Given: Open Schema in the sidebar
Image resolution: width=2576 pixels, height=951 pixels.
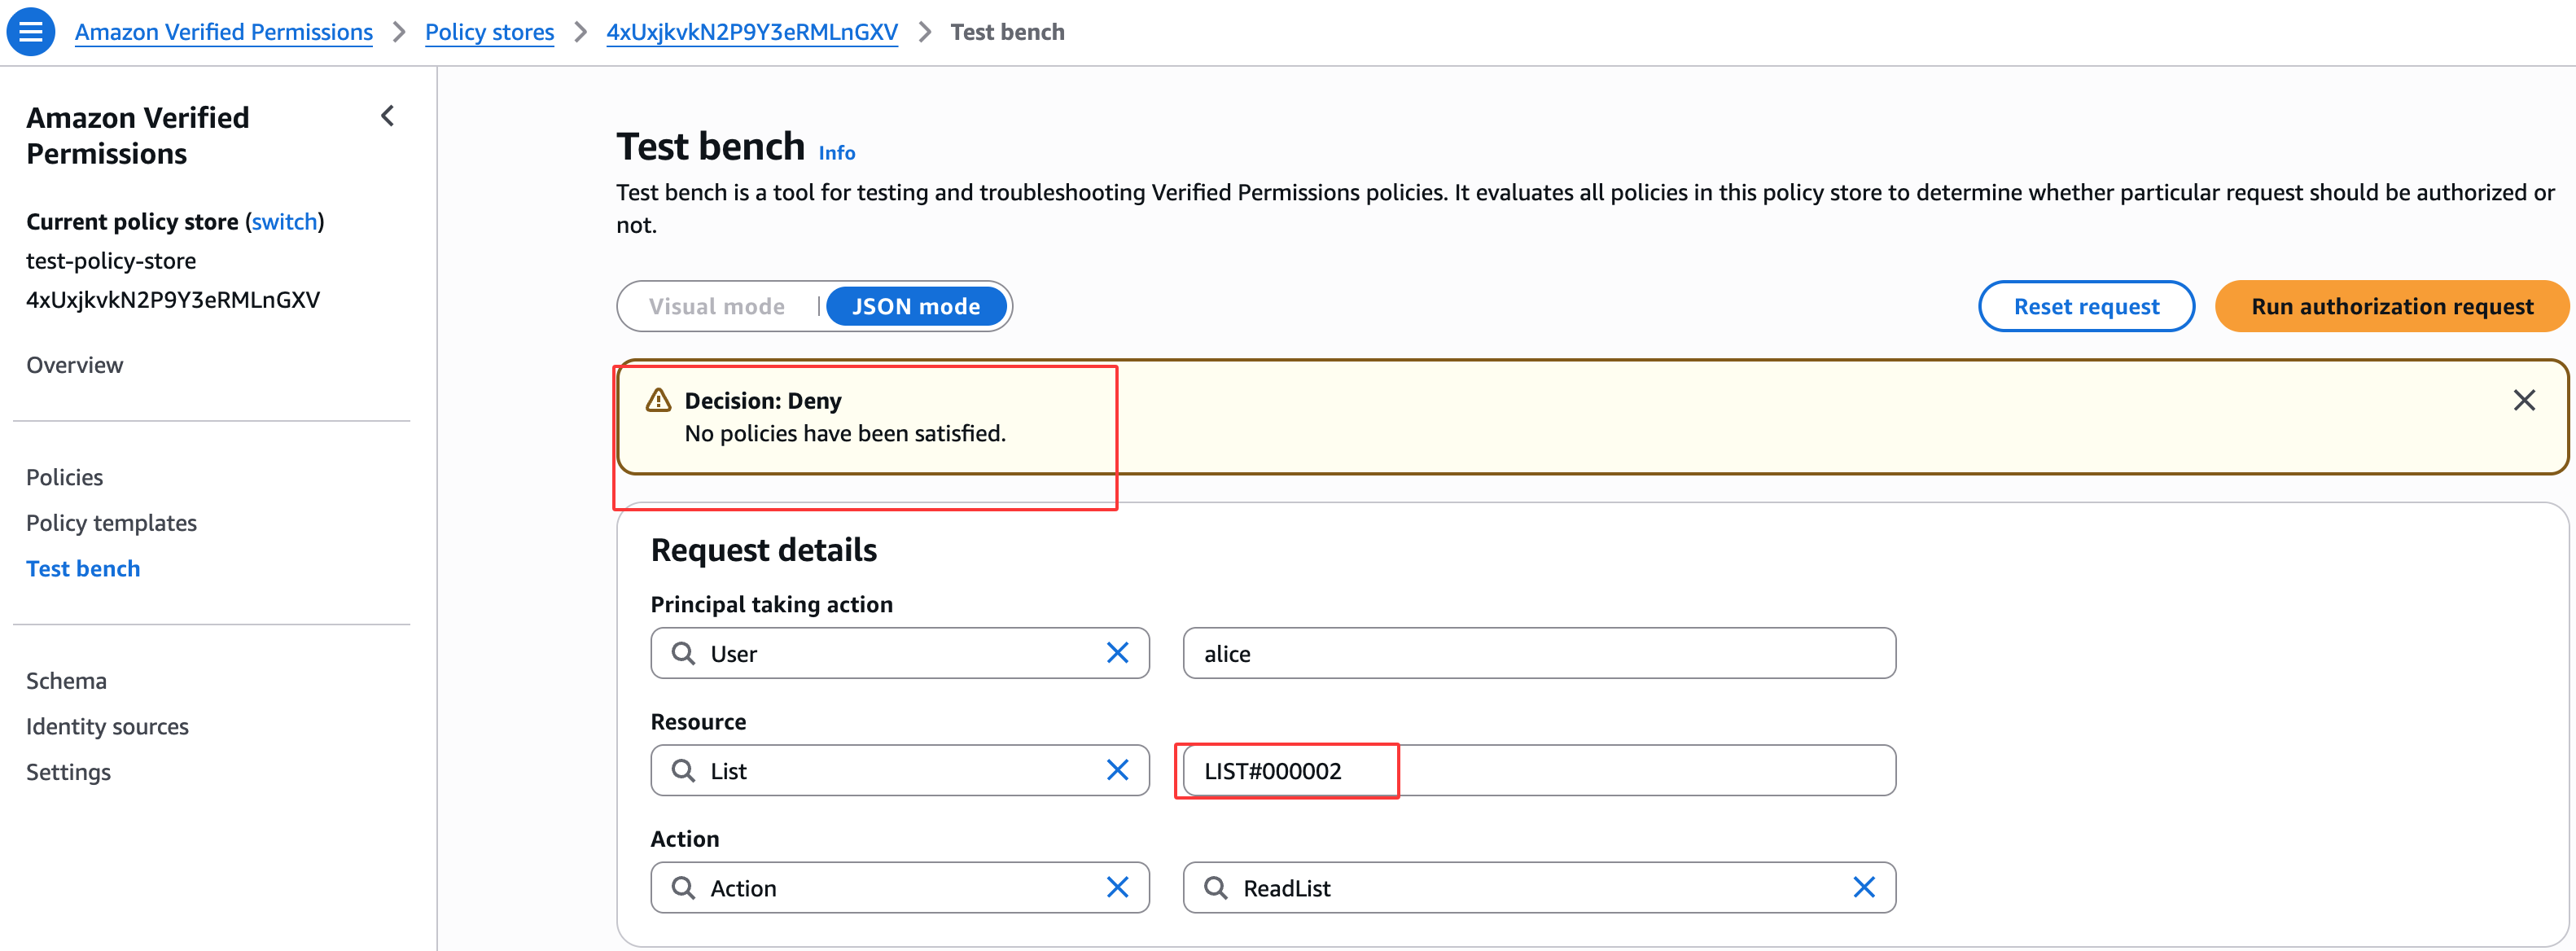Looking at the screenshot, I should [66, 680].
